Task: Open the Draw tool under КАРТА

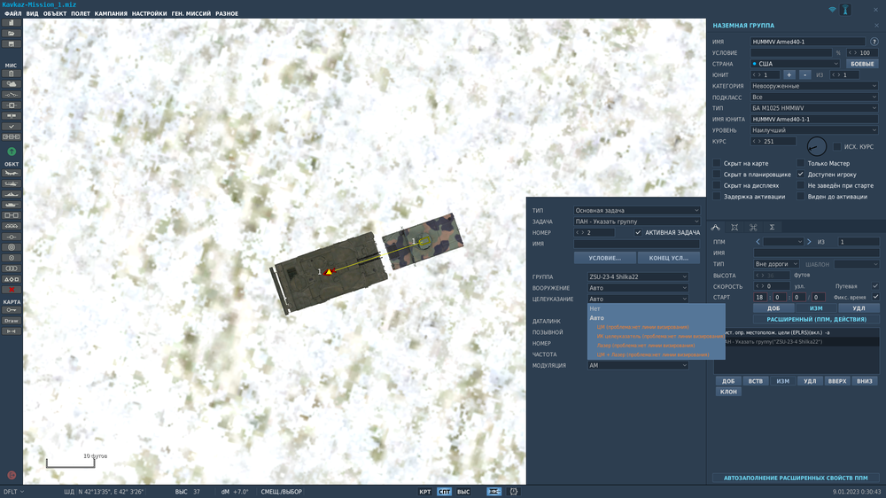Action: coord(12,321)
